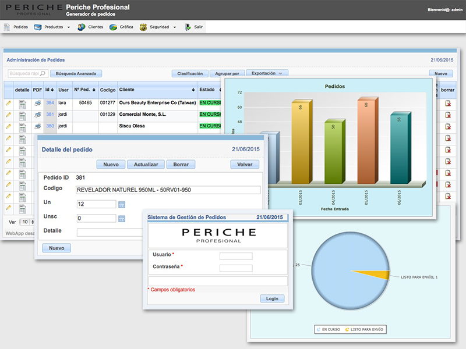
Task: Click the teal 06/2015 bar in the Pedidos chart
Action: click(x=401, y=148)
